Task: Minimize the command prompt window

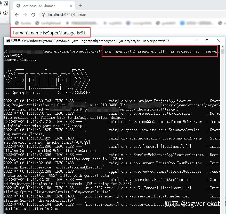Action: (x=196, y=41)
